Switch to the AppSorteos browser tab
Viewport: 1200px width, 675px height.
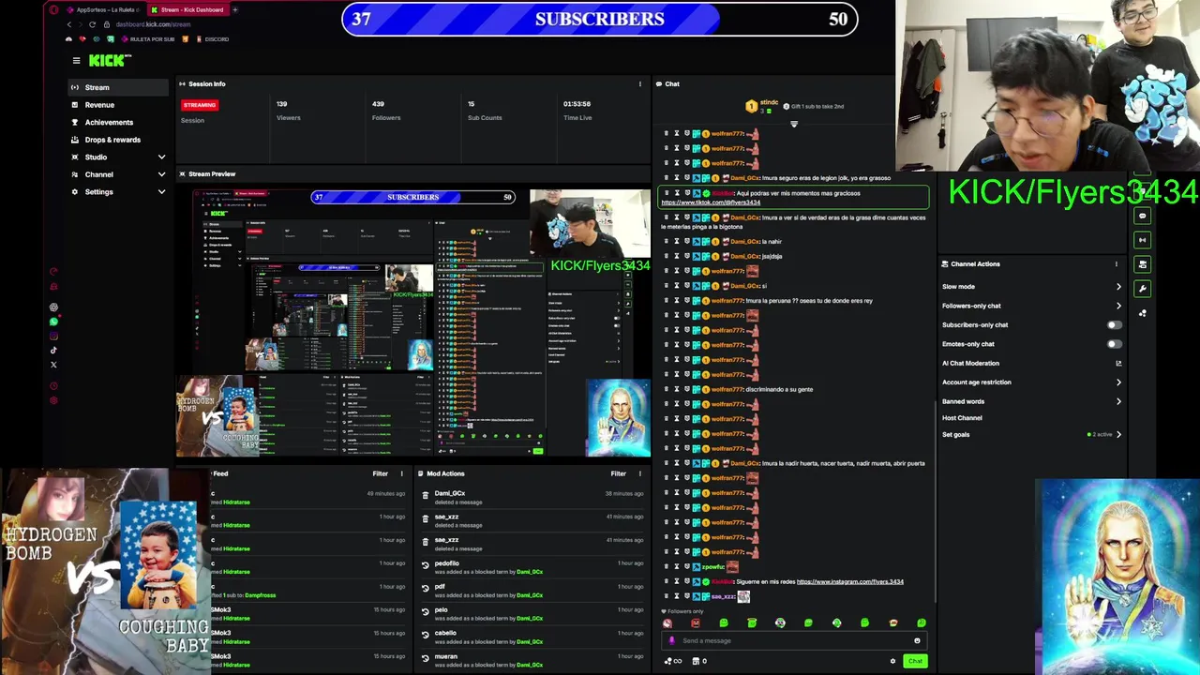click(x=103, y=9)
